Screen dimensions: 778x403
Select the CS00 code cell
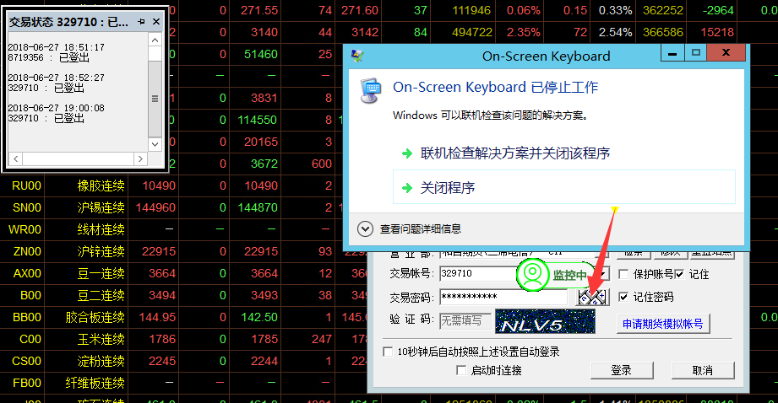click(26, 361)
